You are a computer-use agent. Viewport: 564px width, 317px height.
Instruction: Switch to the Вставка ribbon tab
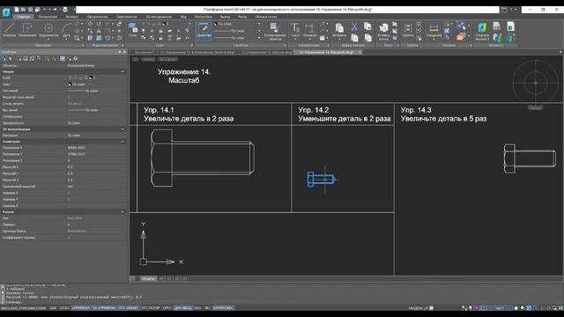coord(72,17)
